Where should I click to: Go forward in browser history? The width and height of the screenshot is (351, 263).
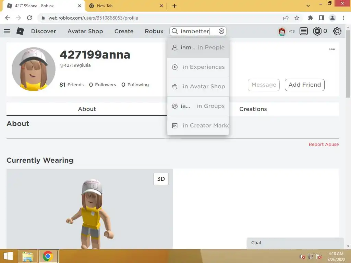click(x=19, y=18)
